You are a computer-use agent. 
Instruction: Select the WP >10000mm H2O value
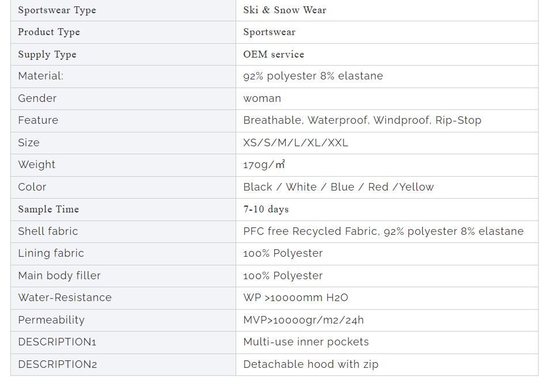(296, 298)
